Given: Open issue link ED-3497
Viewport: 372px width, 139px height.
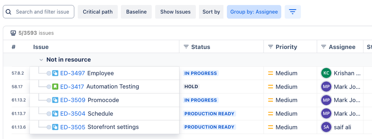Looking at the screenshot, I should point(73,73).
